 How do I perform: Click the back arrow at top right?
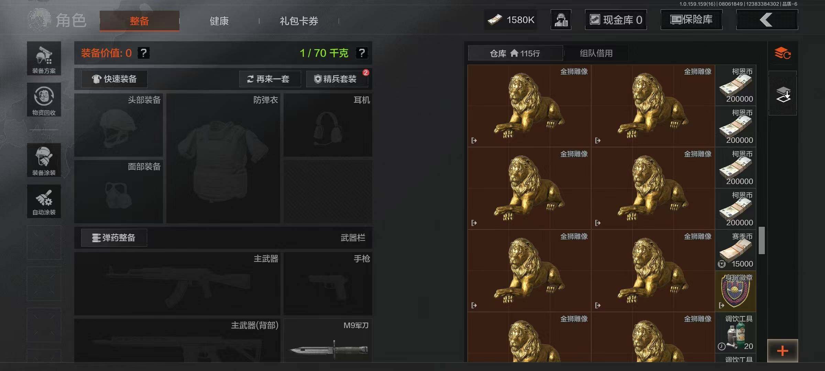coord(767,20)
